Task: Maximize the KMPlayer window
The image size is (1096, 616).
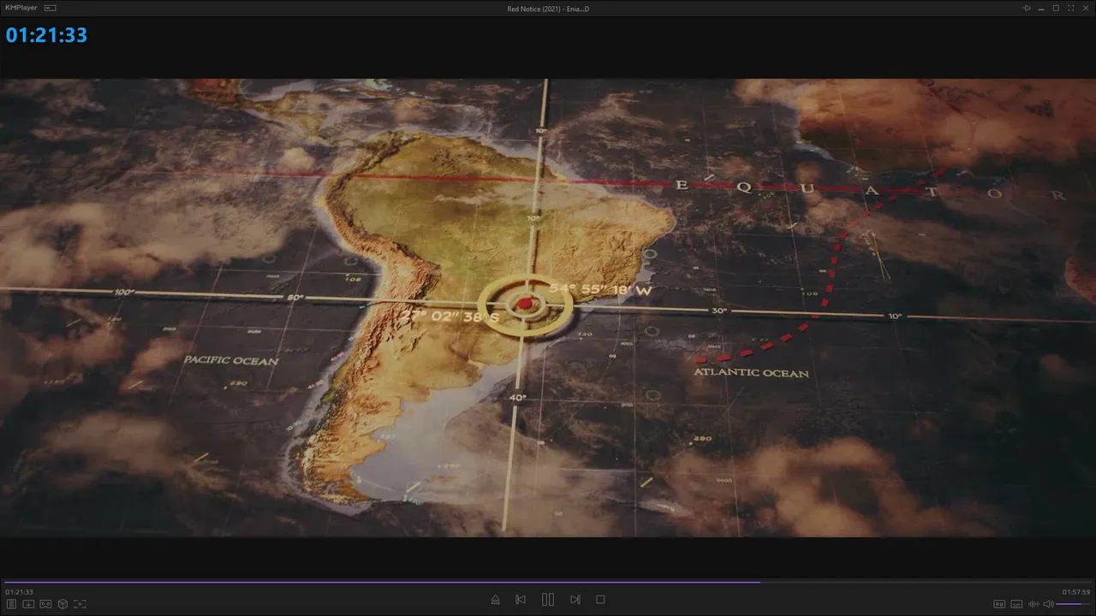Action: (x=1056, y=8)
